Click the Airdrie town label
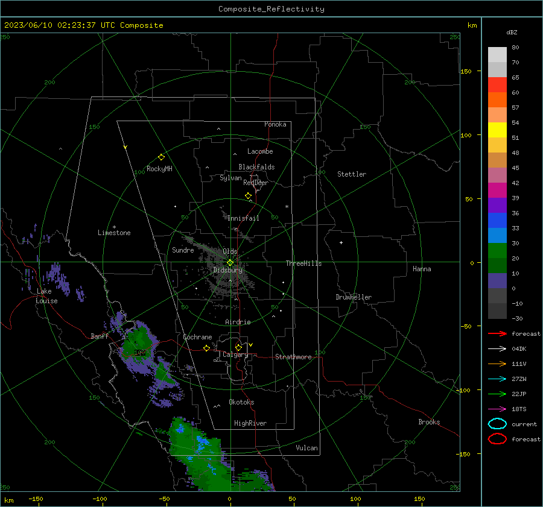This screenshot has width=543, height=507. [238, 322]
